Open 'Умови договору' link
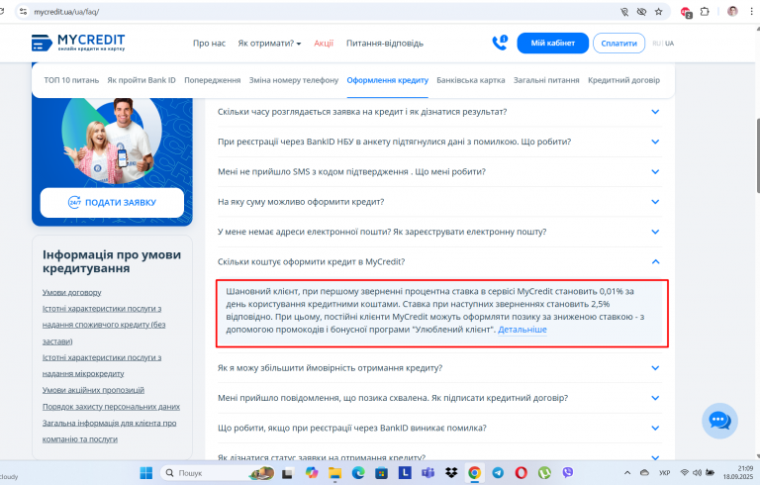 (x=71, y=292)
